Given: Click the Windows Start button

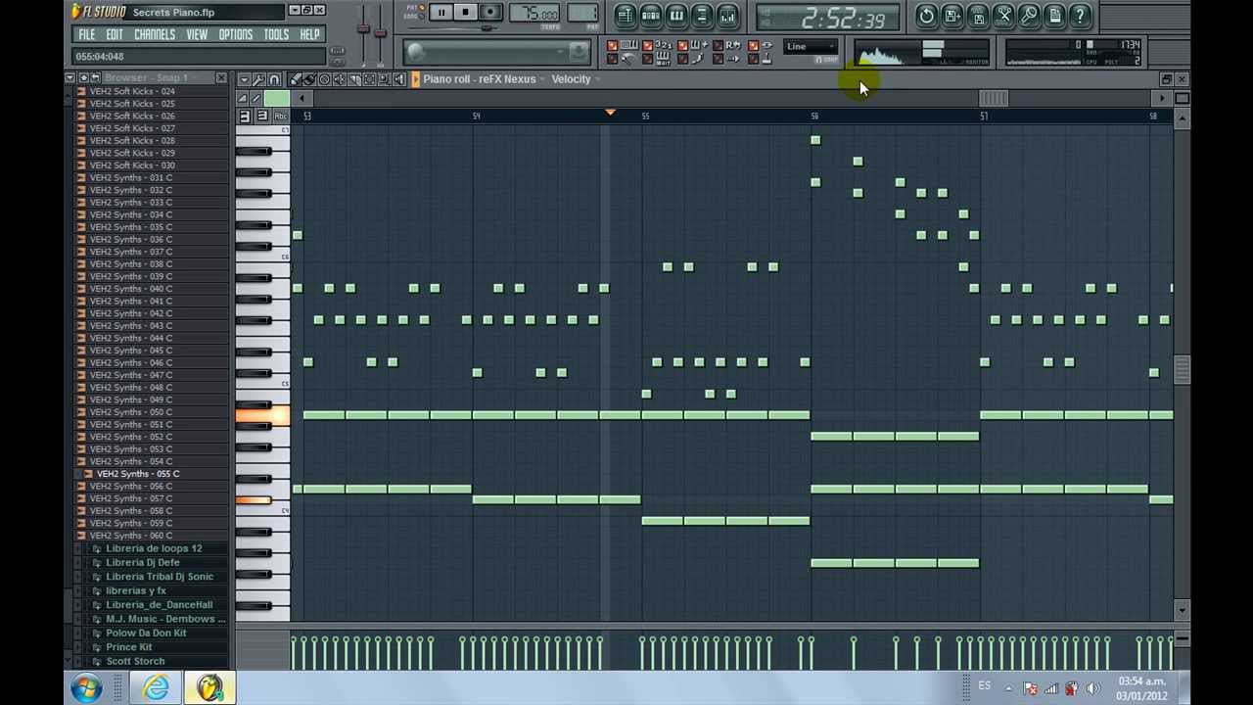Looking at the screenshot, I should [86, 688].
